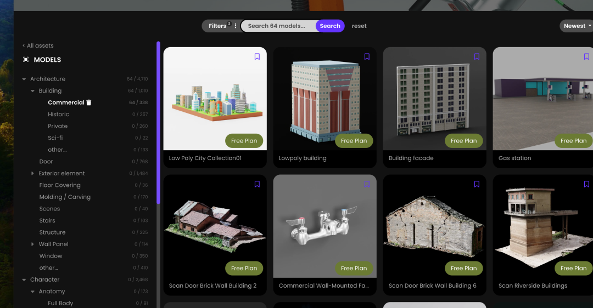593x308 pixels.
Task: Bookmark the Commercial Wall-Mounted Faucet model
Action: pyautogui.click(x=367, y=184)
